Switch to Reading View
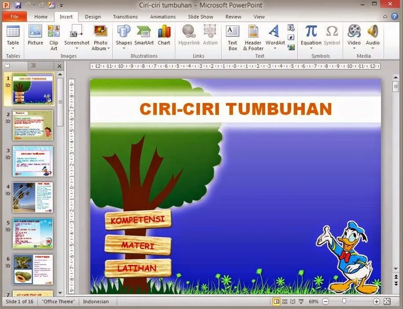The image size is (403, 309). coord(293,302)
